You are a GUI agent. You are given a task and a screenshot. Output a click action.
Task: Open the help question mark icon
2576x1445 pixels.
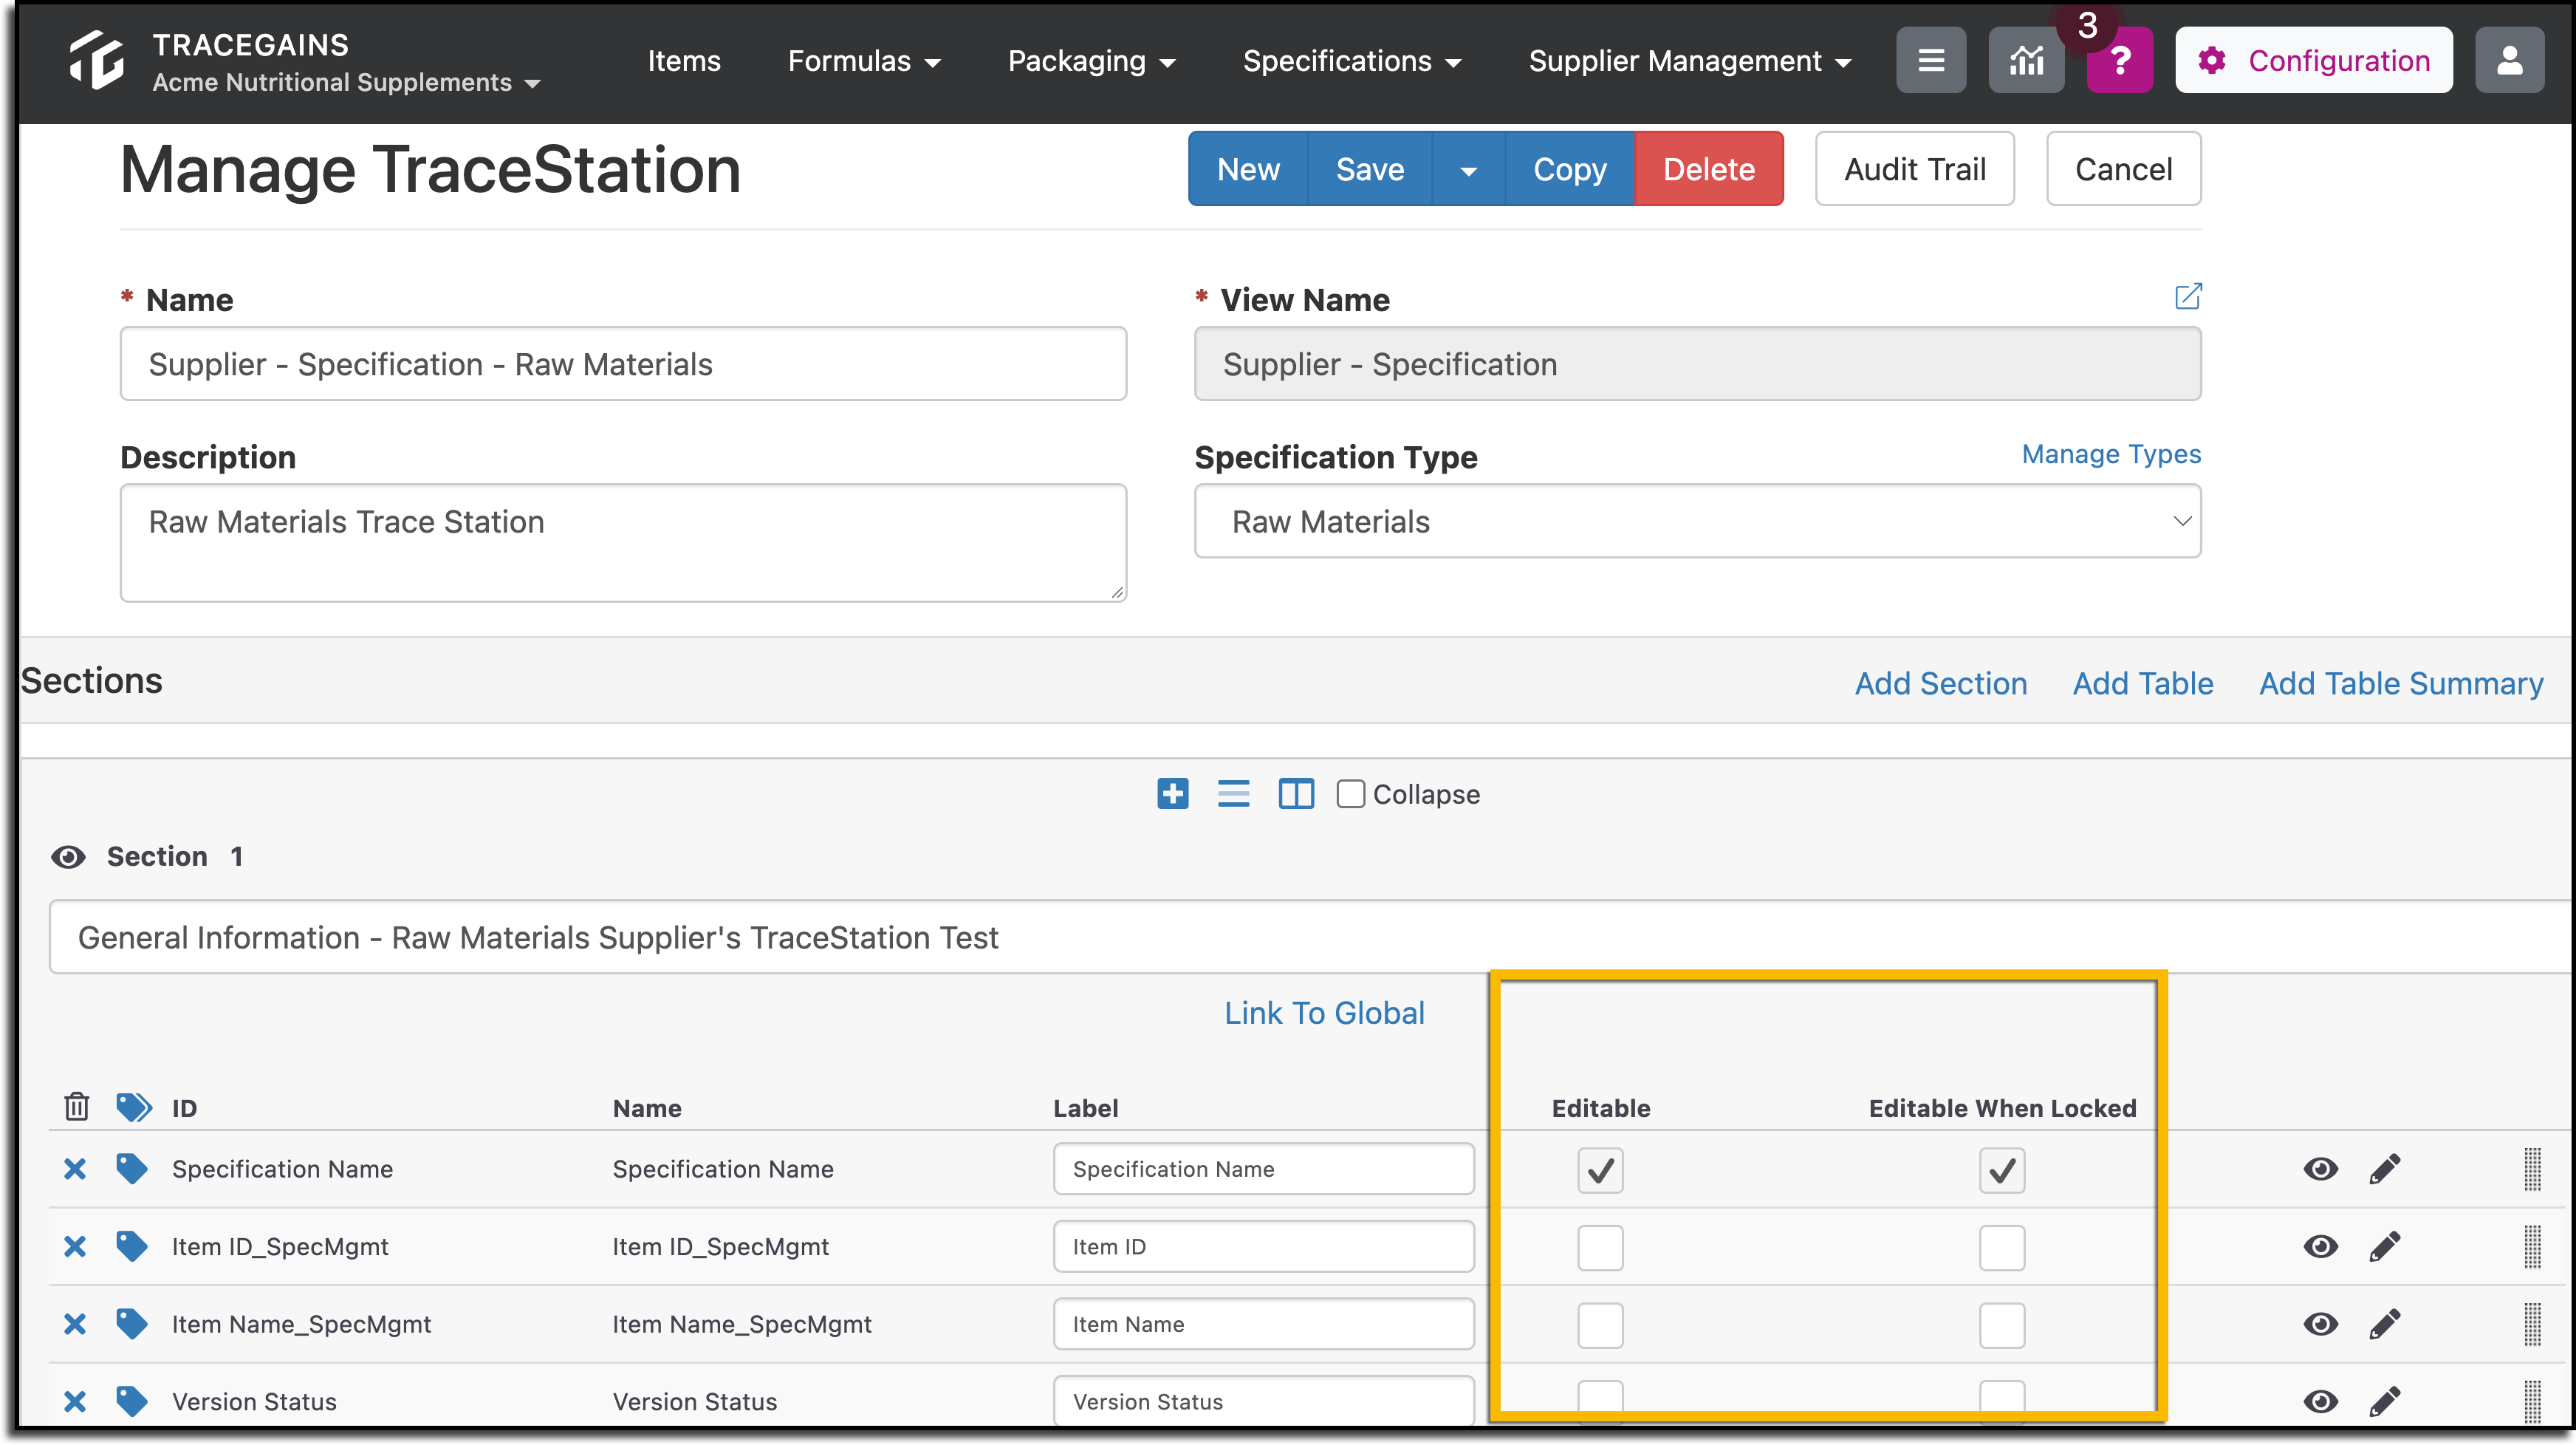point(2119,60)
